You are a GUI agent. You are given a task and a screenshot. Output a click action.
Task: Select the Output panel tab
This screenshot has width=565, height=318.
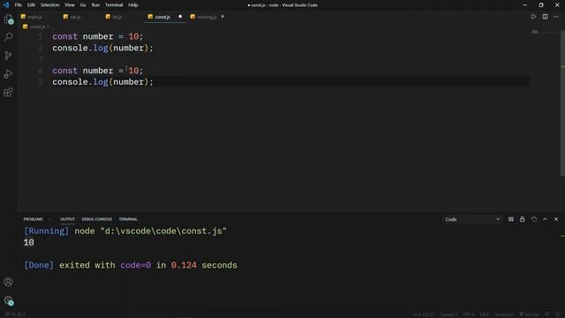(x=67, y=219)
